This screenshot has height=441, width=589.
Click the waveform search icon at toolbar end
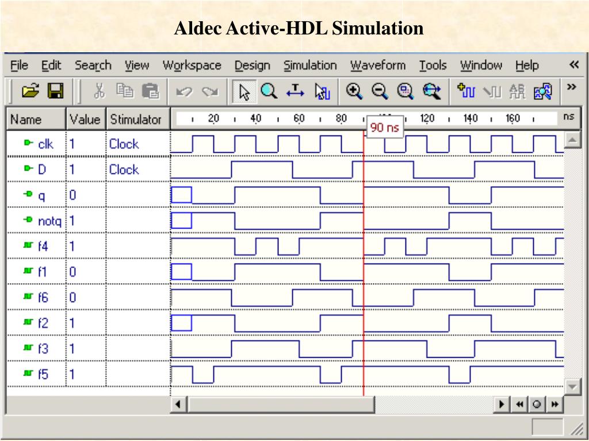point(543,91)
